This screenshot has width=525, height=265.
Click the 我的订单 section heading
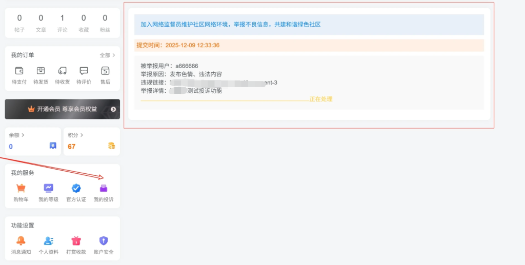23,55
